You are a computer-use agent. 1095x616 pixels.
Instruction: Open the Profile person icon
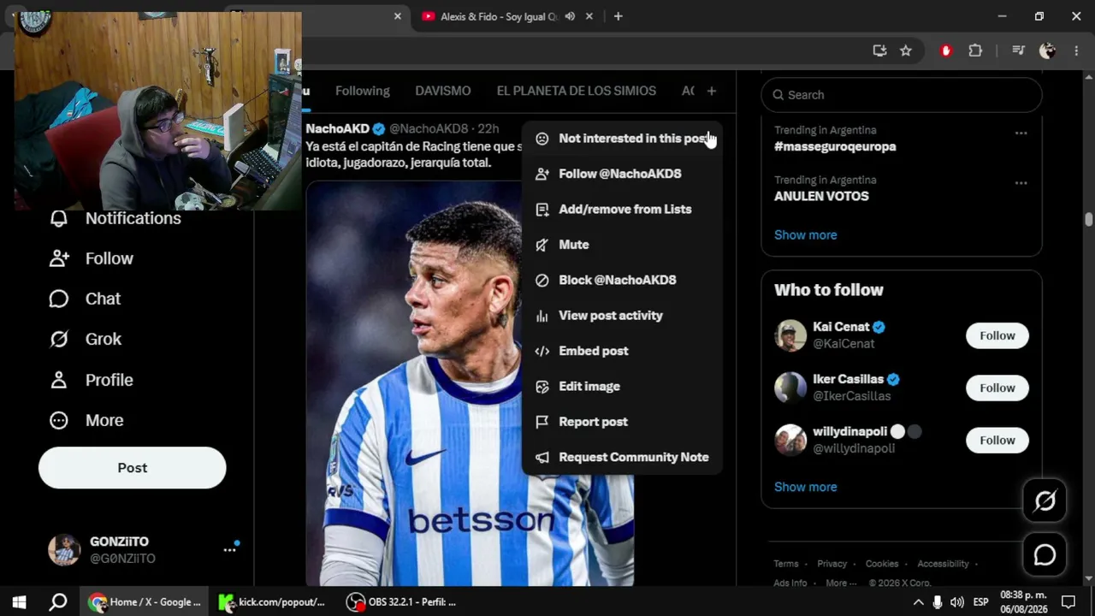coord(58,380)
